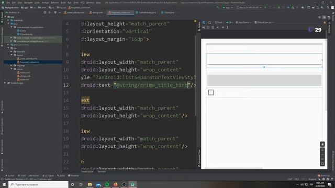Open File Explorer from the taskbar

pos(90,184)
